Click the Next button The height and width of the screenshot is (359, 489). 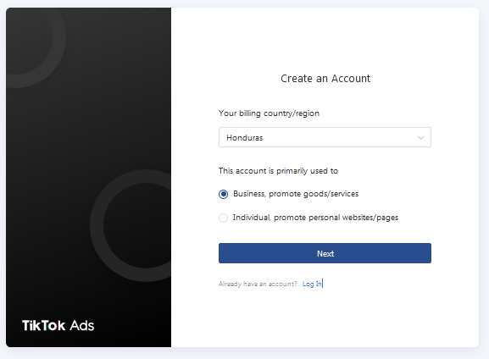325,253
